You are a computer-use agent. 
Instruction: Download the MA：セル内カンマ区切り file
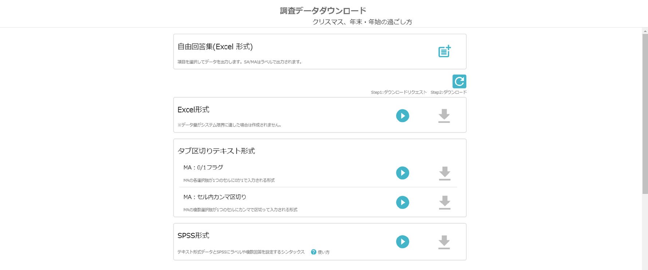[444, 202]
